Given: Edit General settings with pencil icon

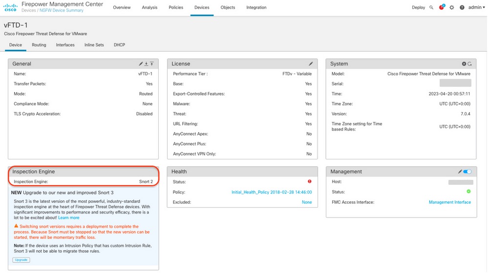Looking at the screenshot, I should (141, 64).
